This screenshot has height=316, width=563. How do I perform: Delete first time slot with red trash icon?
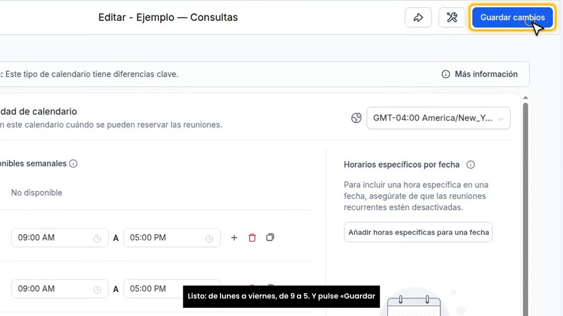252,237
